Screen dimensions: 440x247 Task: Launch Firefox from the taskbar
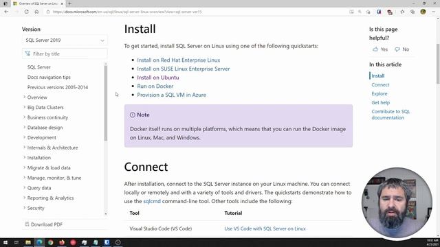[x=62, y=242]
